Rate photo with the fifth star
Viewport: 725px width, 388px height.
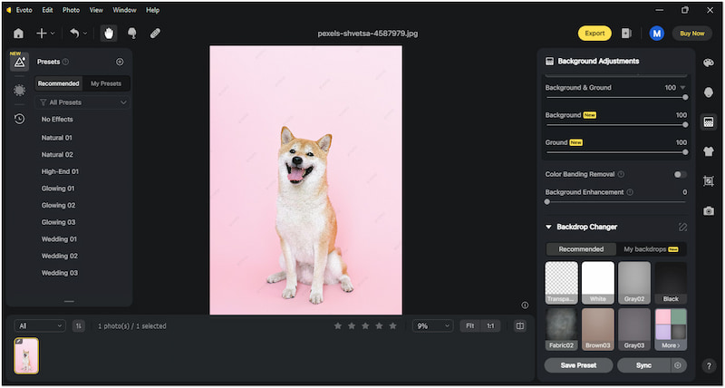393,326
